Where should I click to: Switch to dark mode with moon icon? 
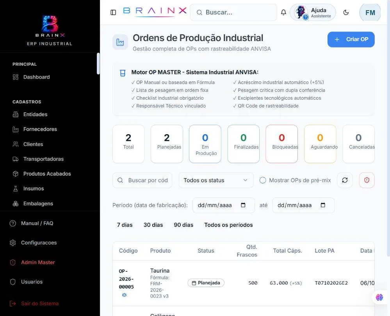tap(346, 12)
